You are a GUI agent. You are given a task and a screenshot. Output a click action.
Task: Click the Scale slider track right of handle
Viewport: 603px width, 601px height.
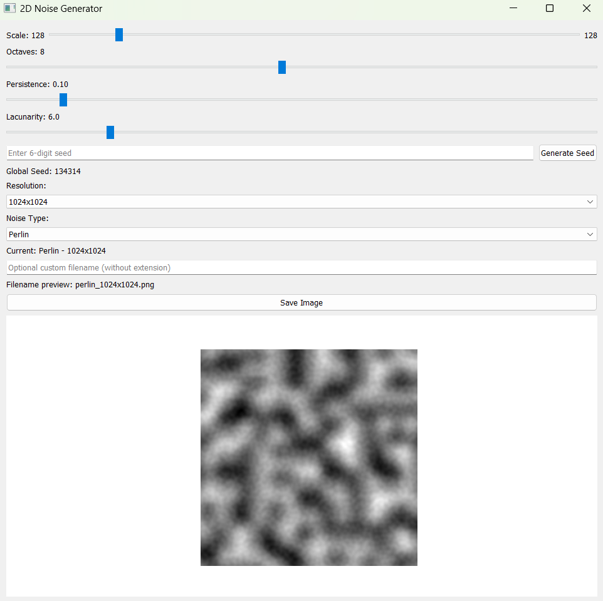345,34
